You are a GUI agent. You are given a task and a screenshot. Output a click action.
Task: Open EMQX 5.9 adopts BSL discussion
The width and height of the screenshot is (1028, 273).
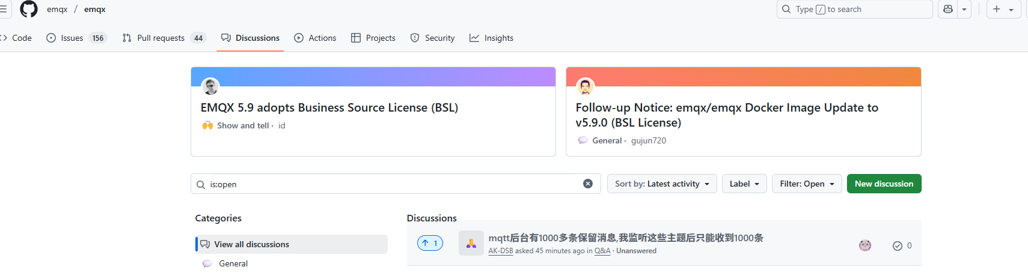pyautogui.click(x=329, y=107)
